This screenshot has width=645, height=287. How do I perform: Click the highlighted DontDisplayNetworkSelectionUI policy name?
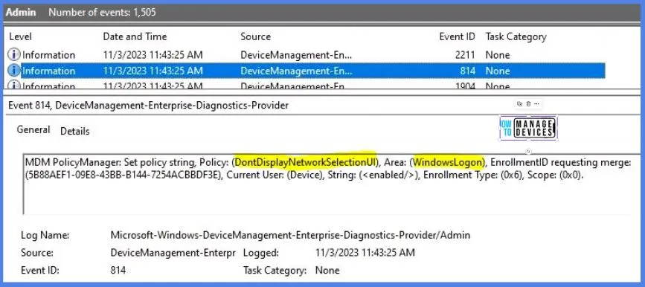tap(306, 162)
